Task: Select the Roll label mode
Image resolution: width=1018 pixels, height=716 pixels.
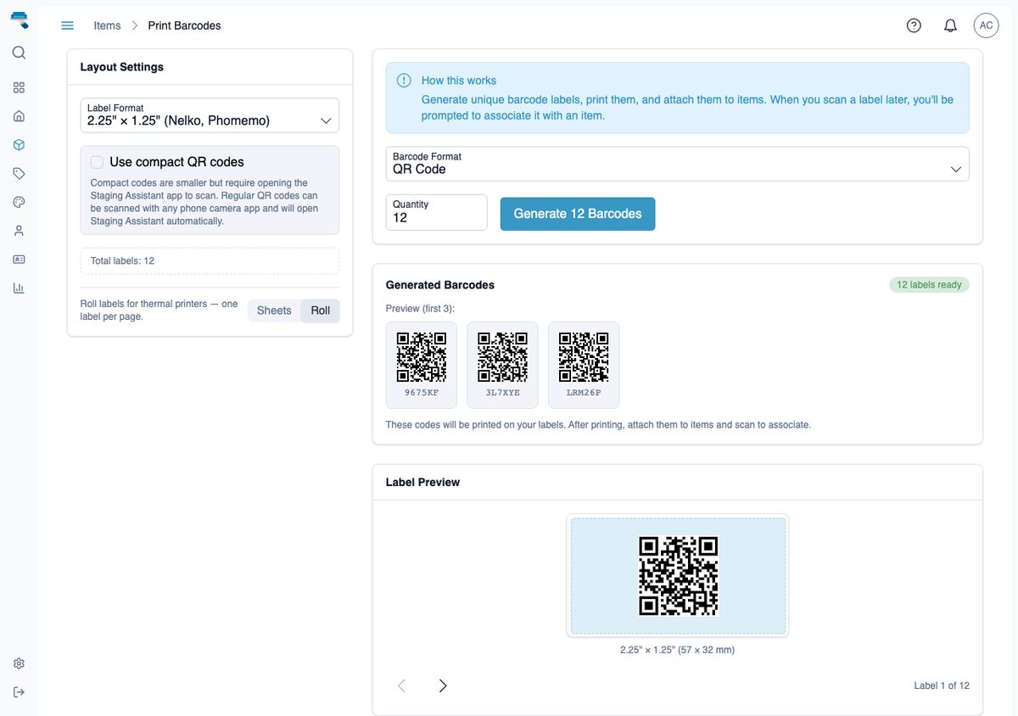Action: click(320, 310)
